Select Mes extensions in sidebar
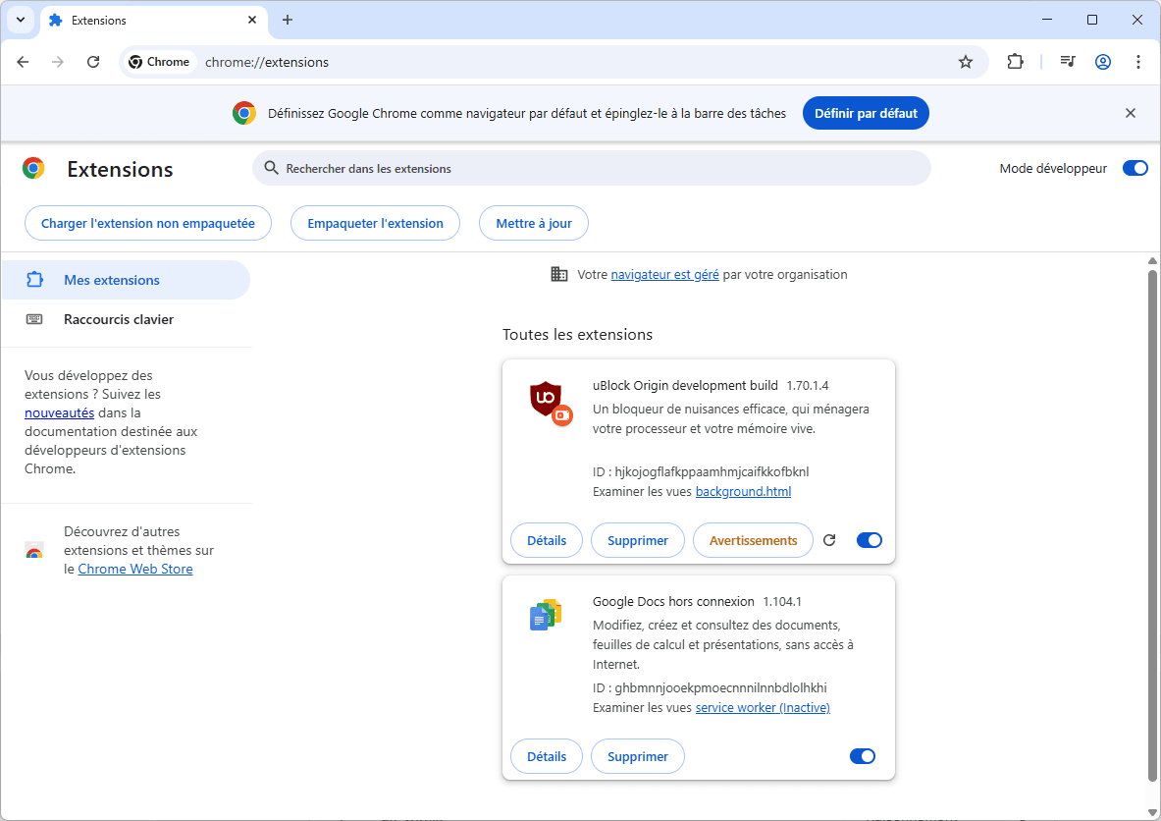This screenshot has width=1161, height=821. pos(126,280)
